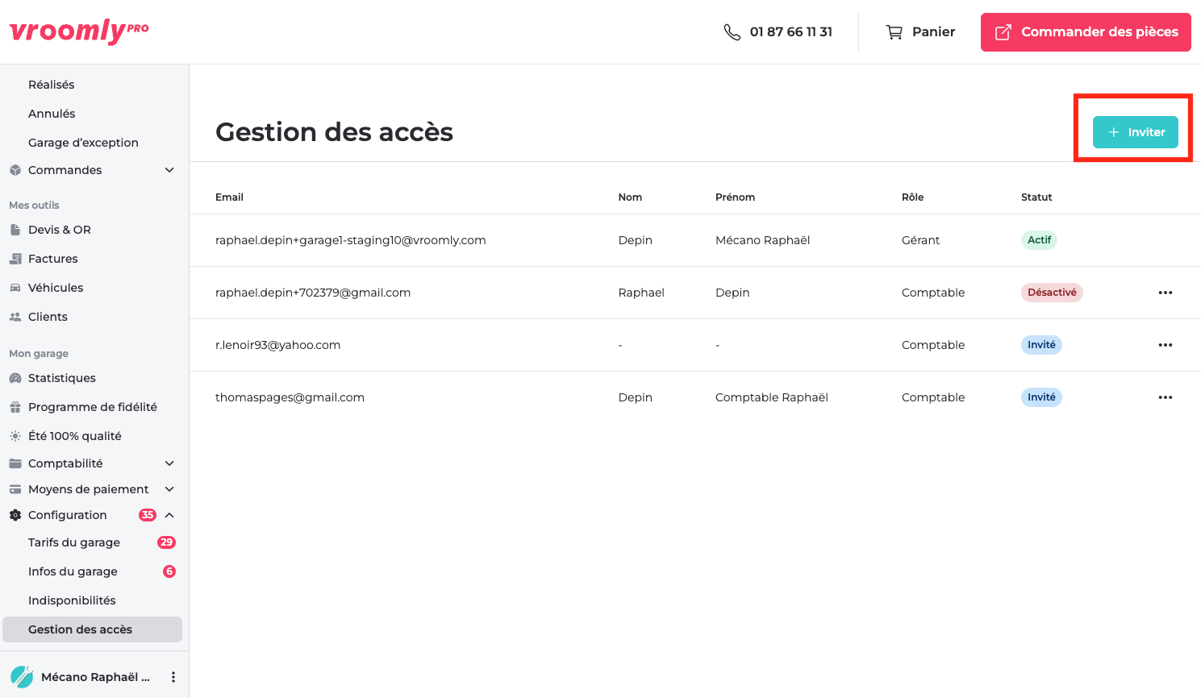
Task: Click Commander des pièces button
Action: (x=1086, y=32)
